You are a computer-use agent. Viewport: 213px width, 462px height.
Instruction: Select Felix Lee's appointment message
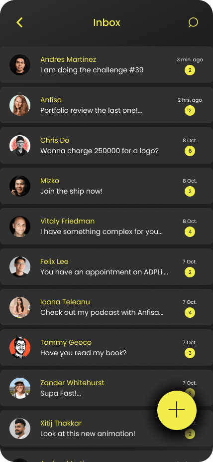point(105,272)
